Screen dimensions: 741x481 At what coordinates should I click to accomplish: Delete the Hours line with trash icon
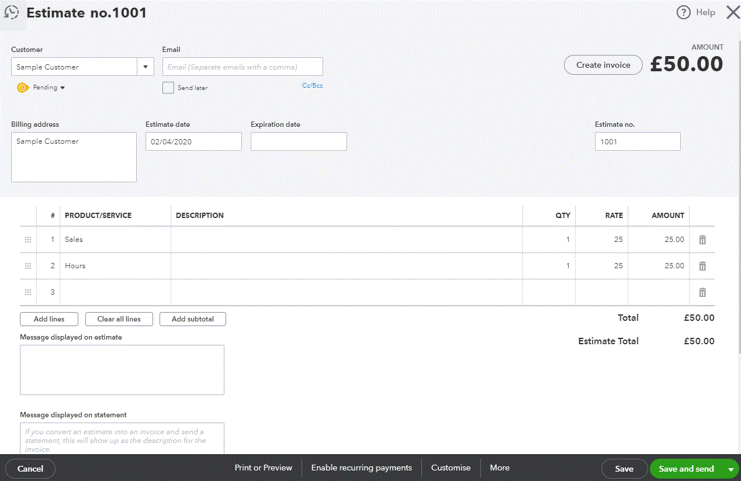(x=702, y=265)
